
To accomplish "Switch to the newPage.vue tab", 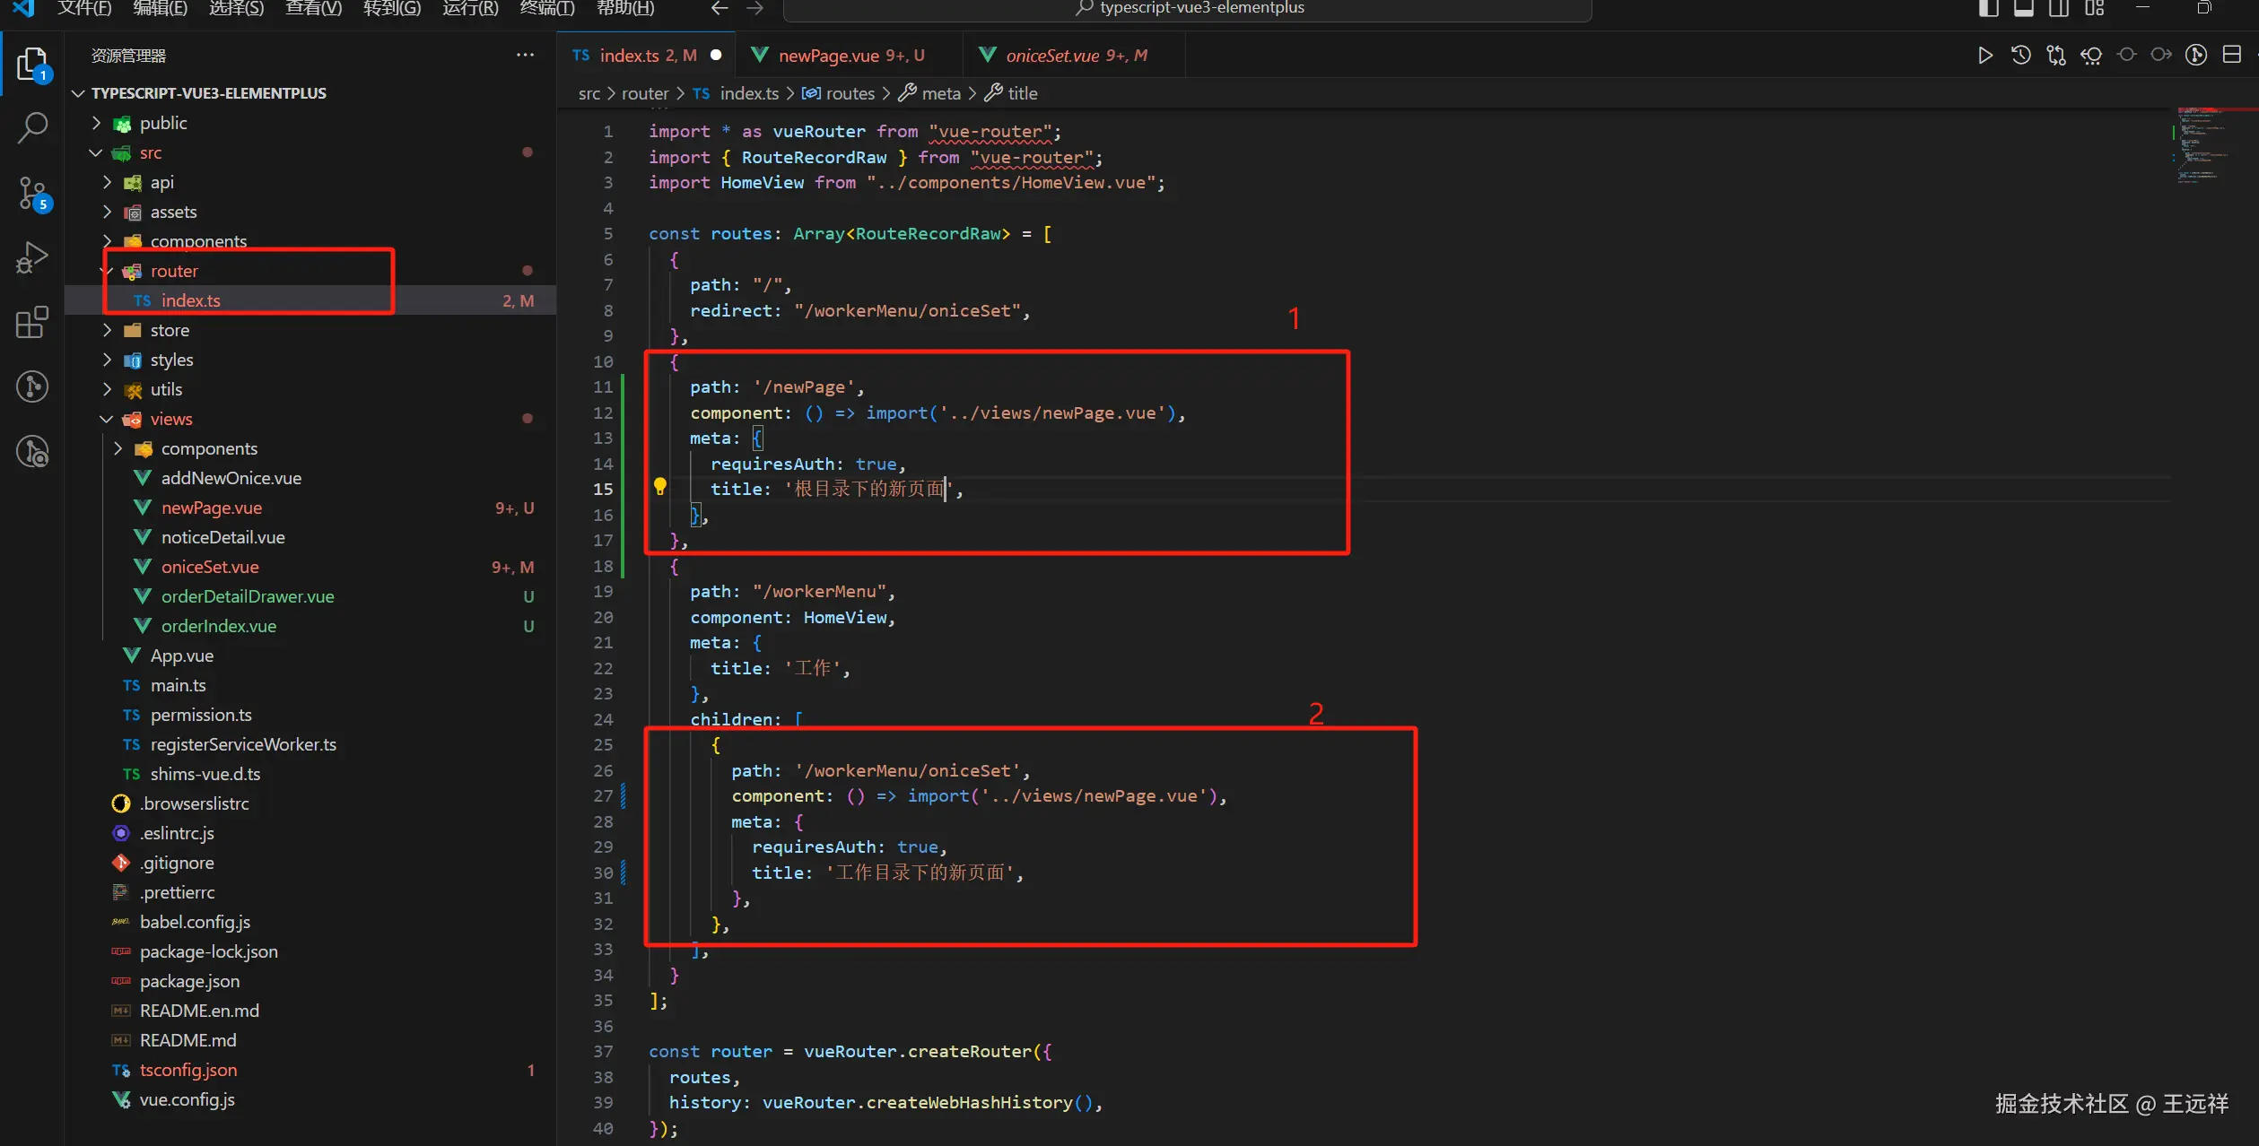I will 829,56.
